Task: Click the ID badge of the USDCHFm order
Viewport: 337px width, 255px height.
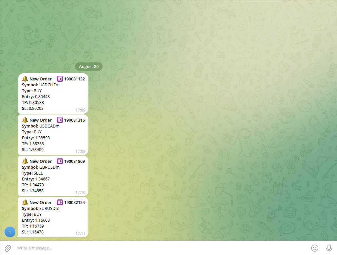Action: (x=60, y=79)
